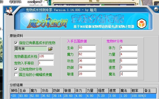Click result cell 1.20
159x99 pixels.
(x=125, y=96)
